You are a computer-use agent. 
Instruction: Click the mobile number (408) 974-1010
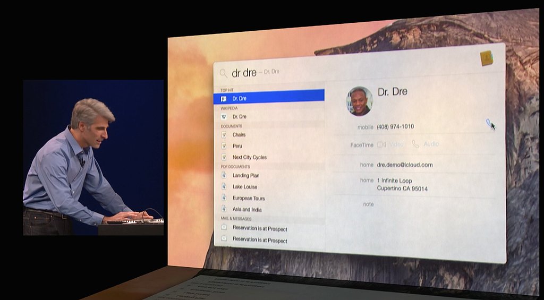pos(395,126)
